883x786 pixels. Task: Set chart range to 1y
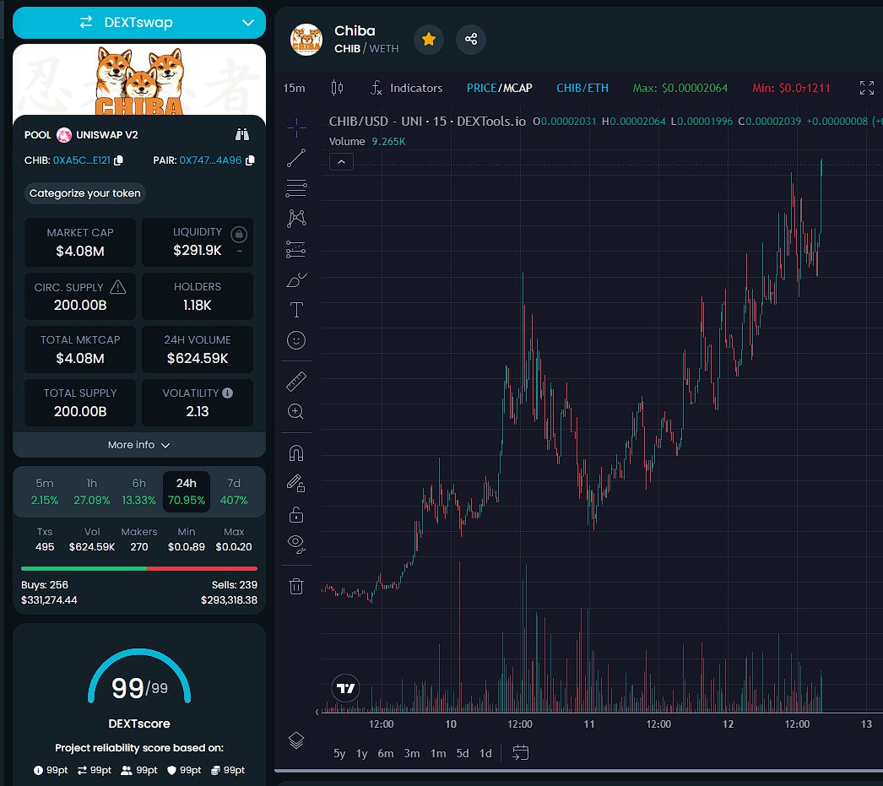[361, 753]
